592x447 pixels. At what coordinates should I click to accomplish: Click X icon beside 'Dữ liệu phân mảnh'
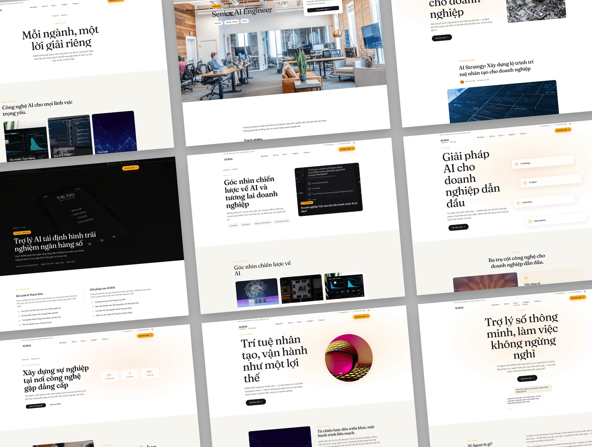coord(19,316)
